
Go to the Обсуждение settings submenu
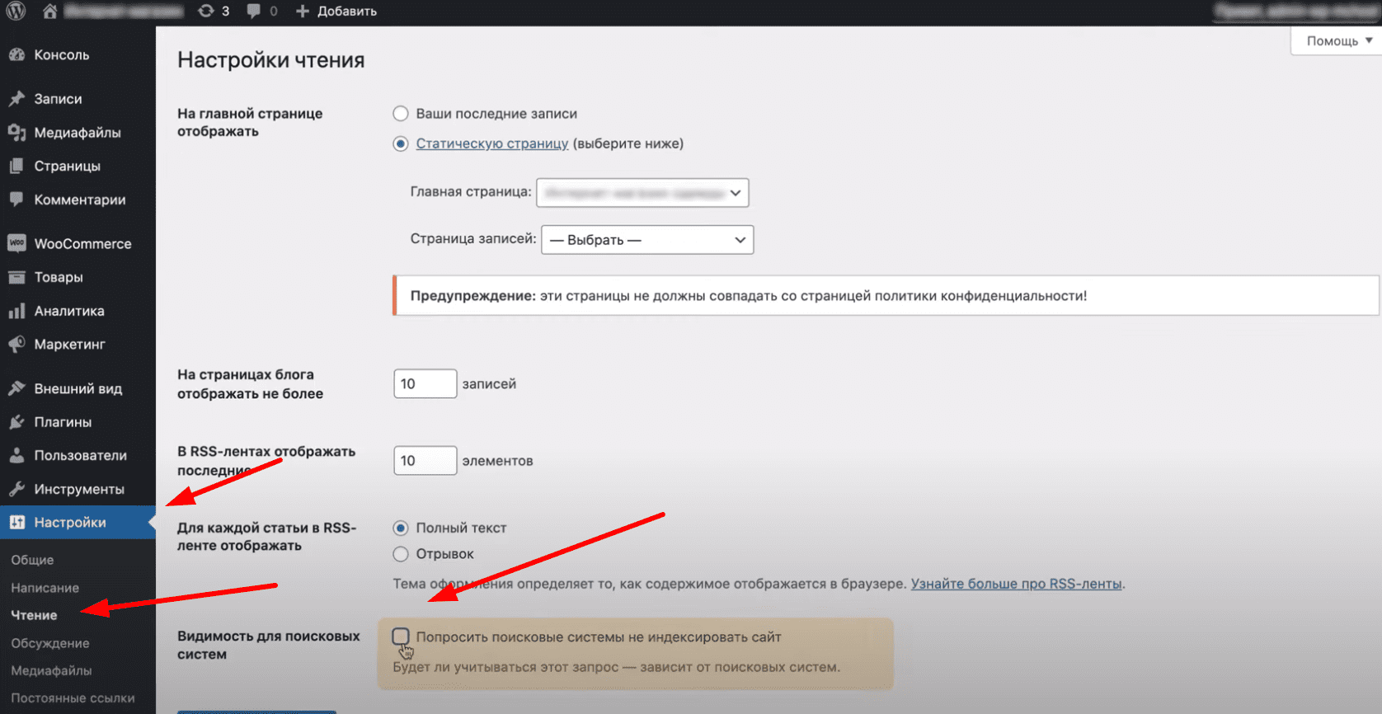pyautogui.click(x=50, y=643)
